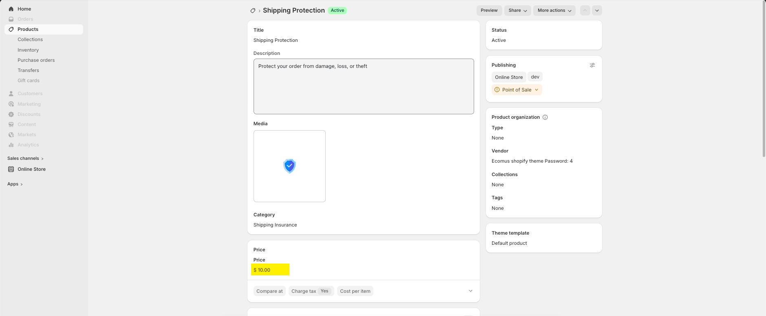Click the product tag breadcrumb icon
Image resolution: width=766 pixels, height=316 pixels.
click(x=253, y=11)
